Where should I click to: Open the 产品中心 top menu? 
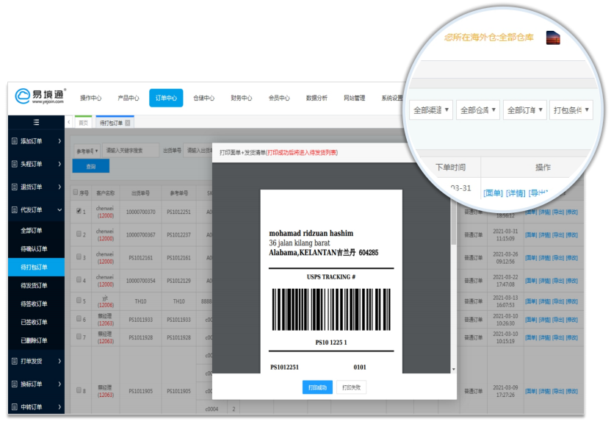(x=129, y=98)
